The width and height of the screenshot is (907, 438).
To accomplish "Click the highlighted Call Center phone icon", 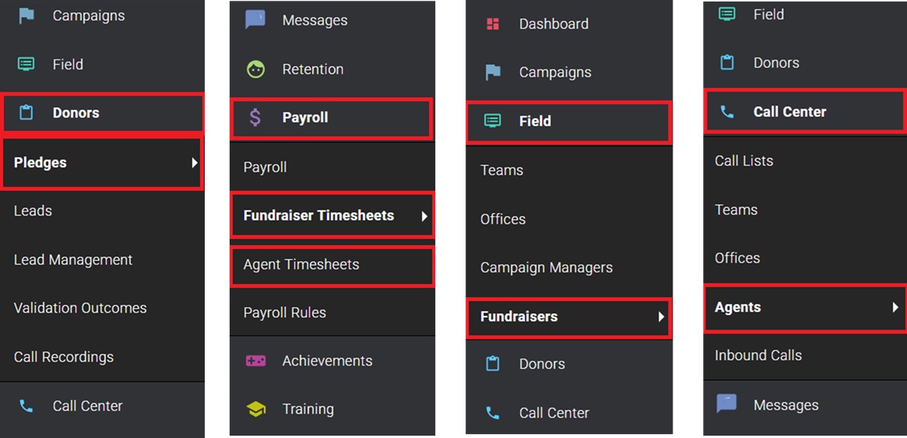I will coord(727,112).
